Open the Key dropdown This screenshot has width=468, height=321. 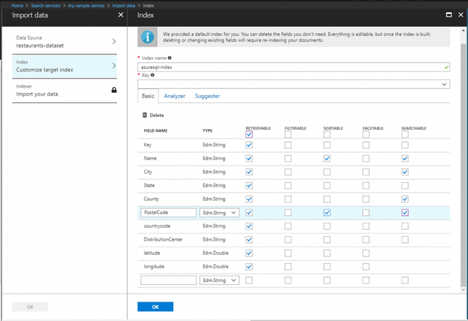[x=444, y=85]
